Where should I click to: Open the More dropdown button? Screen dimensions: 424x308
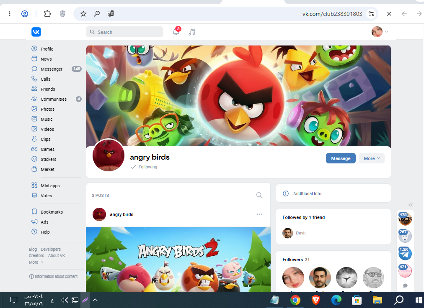click(372, 158)
